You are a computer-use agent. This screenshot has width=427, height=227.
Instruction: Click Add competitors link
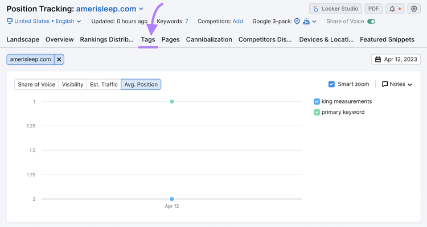tap(238, 21)
